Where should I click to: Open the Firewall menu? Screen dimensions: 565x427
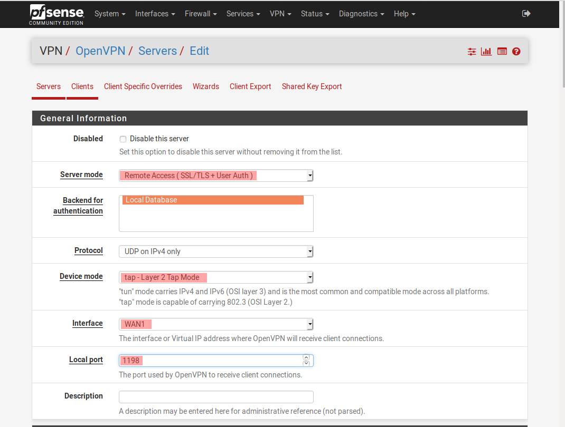click(x=201, y=14)
